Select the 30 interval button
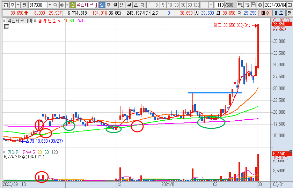The width and height of the screenshot is (293, 188). [183, 5]
